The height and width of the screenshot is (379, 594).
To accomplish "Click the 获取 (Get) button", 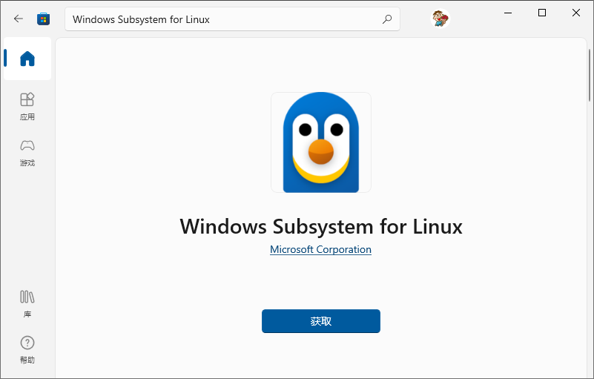I will pos(321,321).
